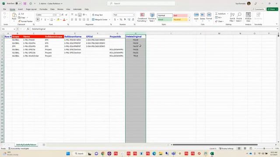Click the Increase Font Size icon
280x157 pixels.
[x=63, y=15]
